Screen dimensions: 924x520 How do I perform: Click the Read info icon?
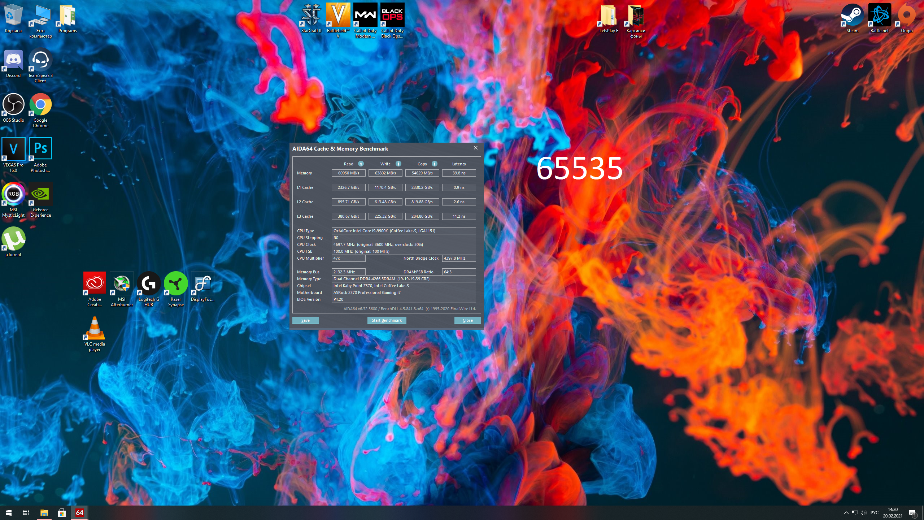[361, 164]
